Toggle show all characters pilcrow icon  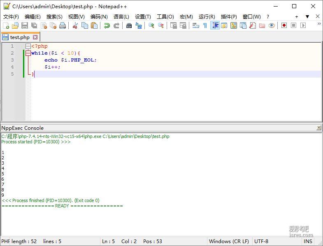pos(205,25)
